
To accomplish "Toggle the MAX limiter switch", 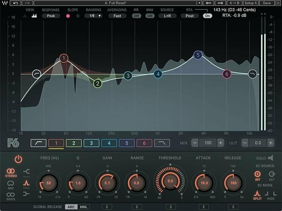I will click(x=150, y=16).
